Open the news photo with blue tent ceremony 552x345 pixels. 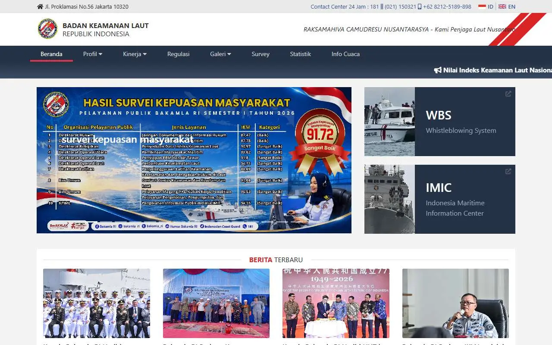point(216,303)
